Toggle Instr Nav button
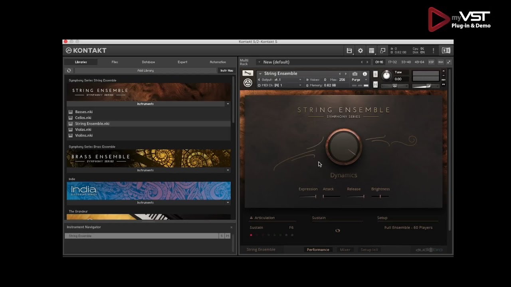The image size is (511, 287). (x=227, y=71)
